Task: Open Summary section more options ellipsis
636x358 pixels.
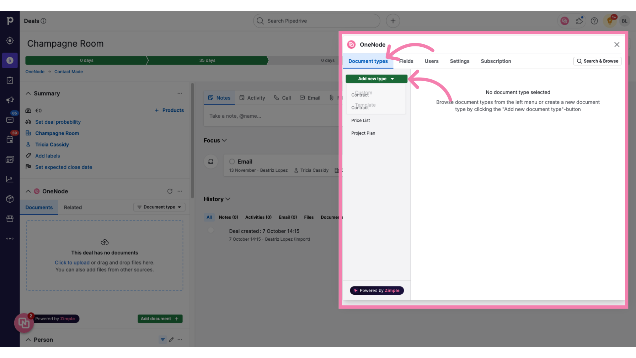Action: (x=180, y=93)
